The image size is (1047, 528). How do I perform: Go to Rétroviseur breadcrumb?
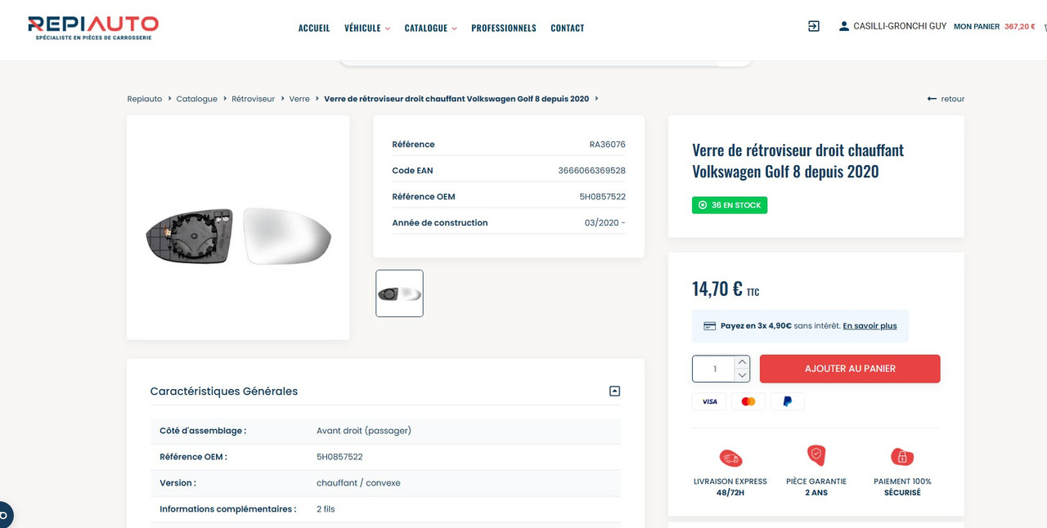[254, 99]
